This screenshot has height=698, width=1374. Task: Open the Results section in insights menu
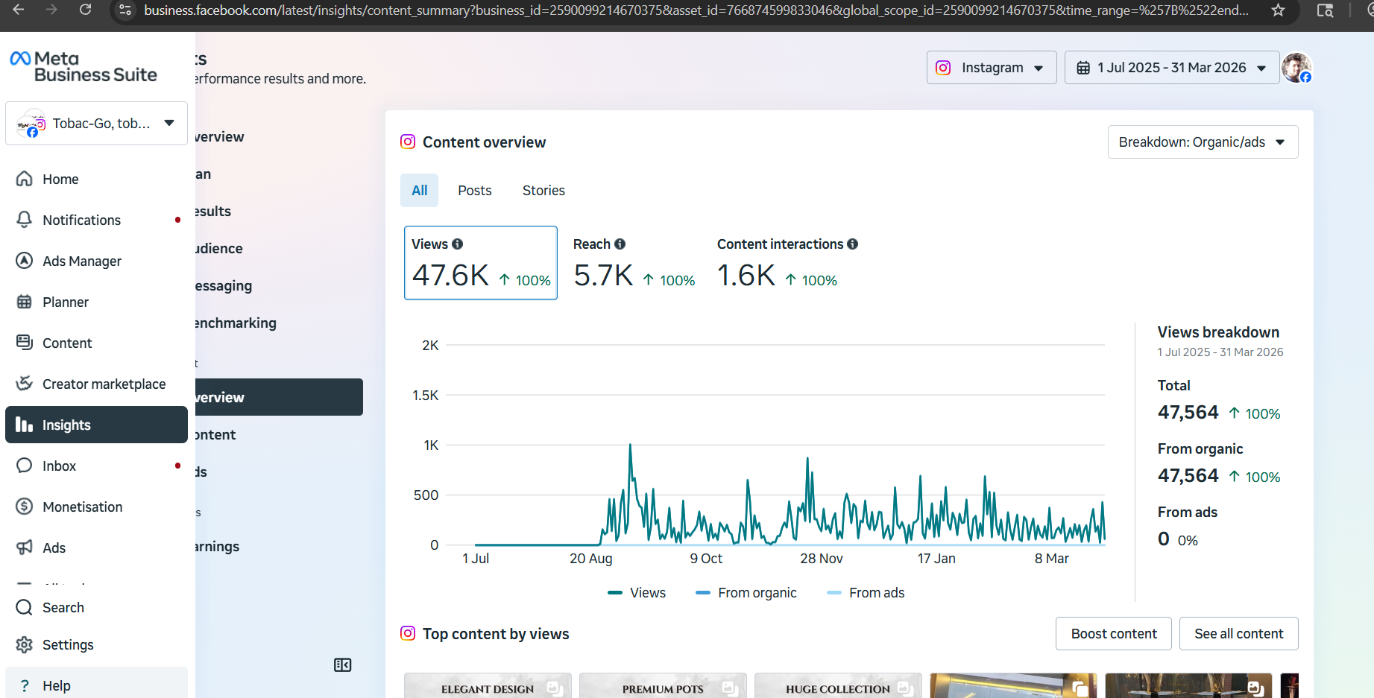213,212
